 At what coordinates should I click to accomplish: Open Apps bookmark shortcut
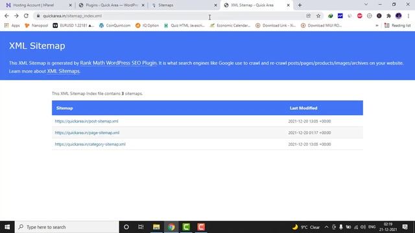pos(12,25)
